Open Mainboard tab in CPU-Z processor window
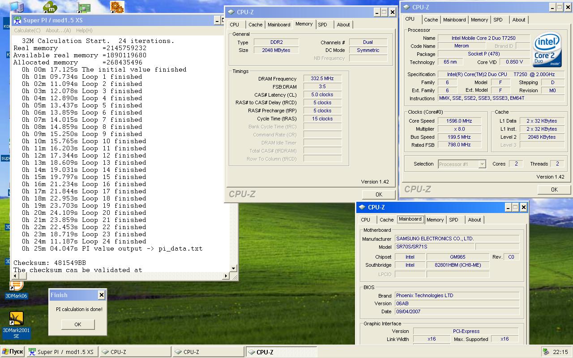The image size is (573, 358). [454, 20]
